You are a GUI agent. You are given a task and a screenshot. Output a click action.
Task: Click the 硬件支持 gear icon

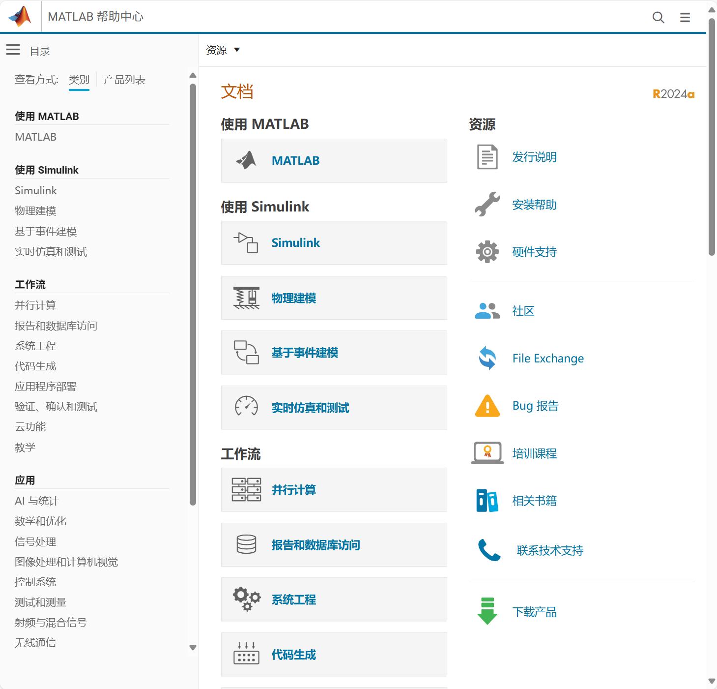click(488, 252)
